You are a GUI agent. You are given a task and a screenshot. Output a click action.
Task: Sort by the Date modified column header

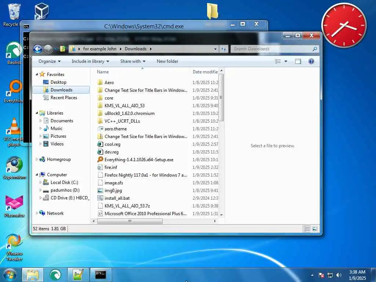[205, 72]
